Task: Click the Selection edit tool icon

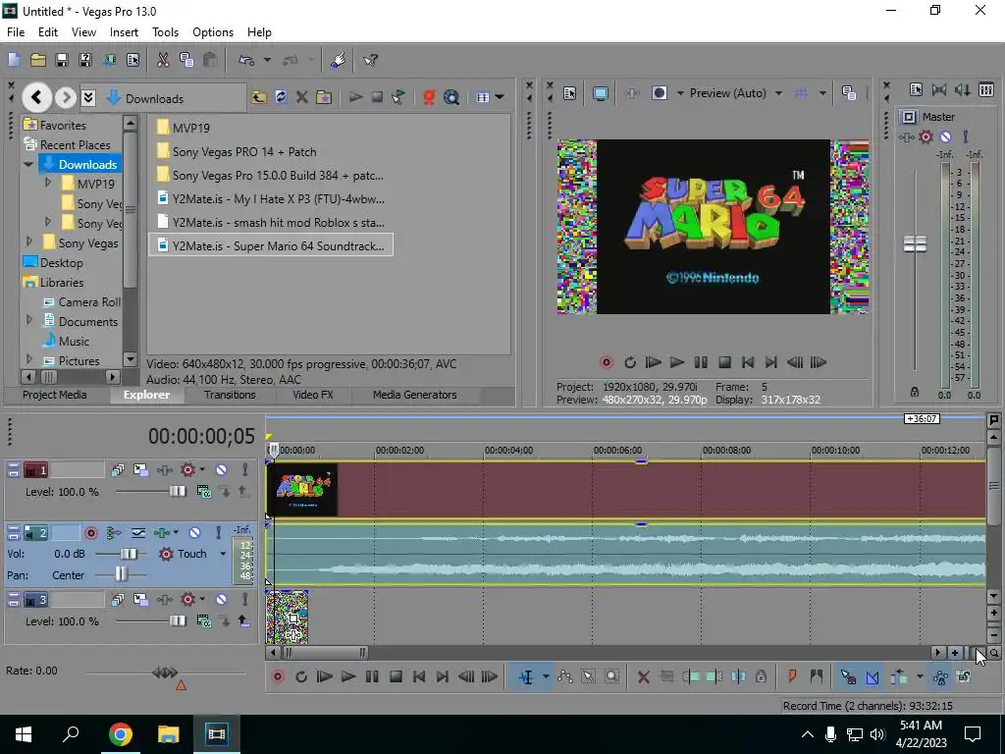Action: [589, 677]
